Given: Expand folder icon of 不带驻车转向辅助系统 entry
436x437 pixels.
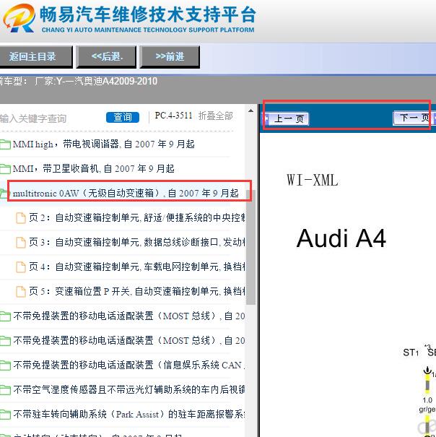Looking at the screenshot, I should [5, 415].
